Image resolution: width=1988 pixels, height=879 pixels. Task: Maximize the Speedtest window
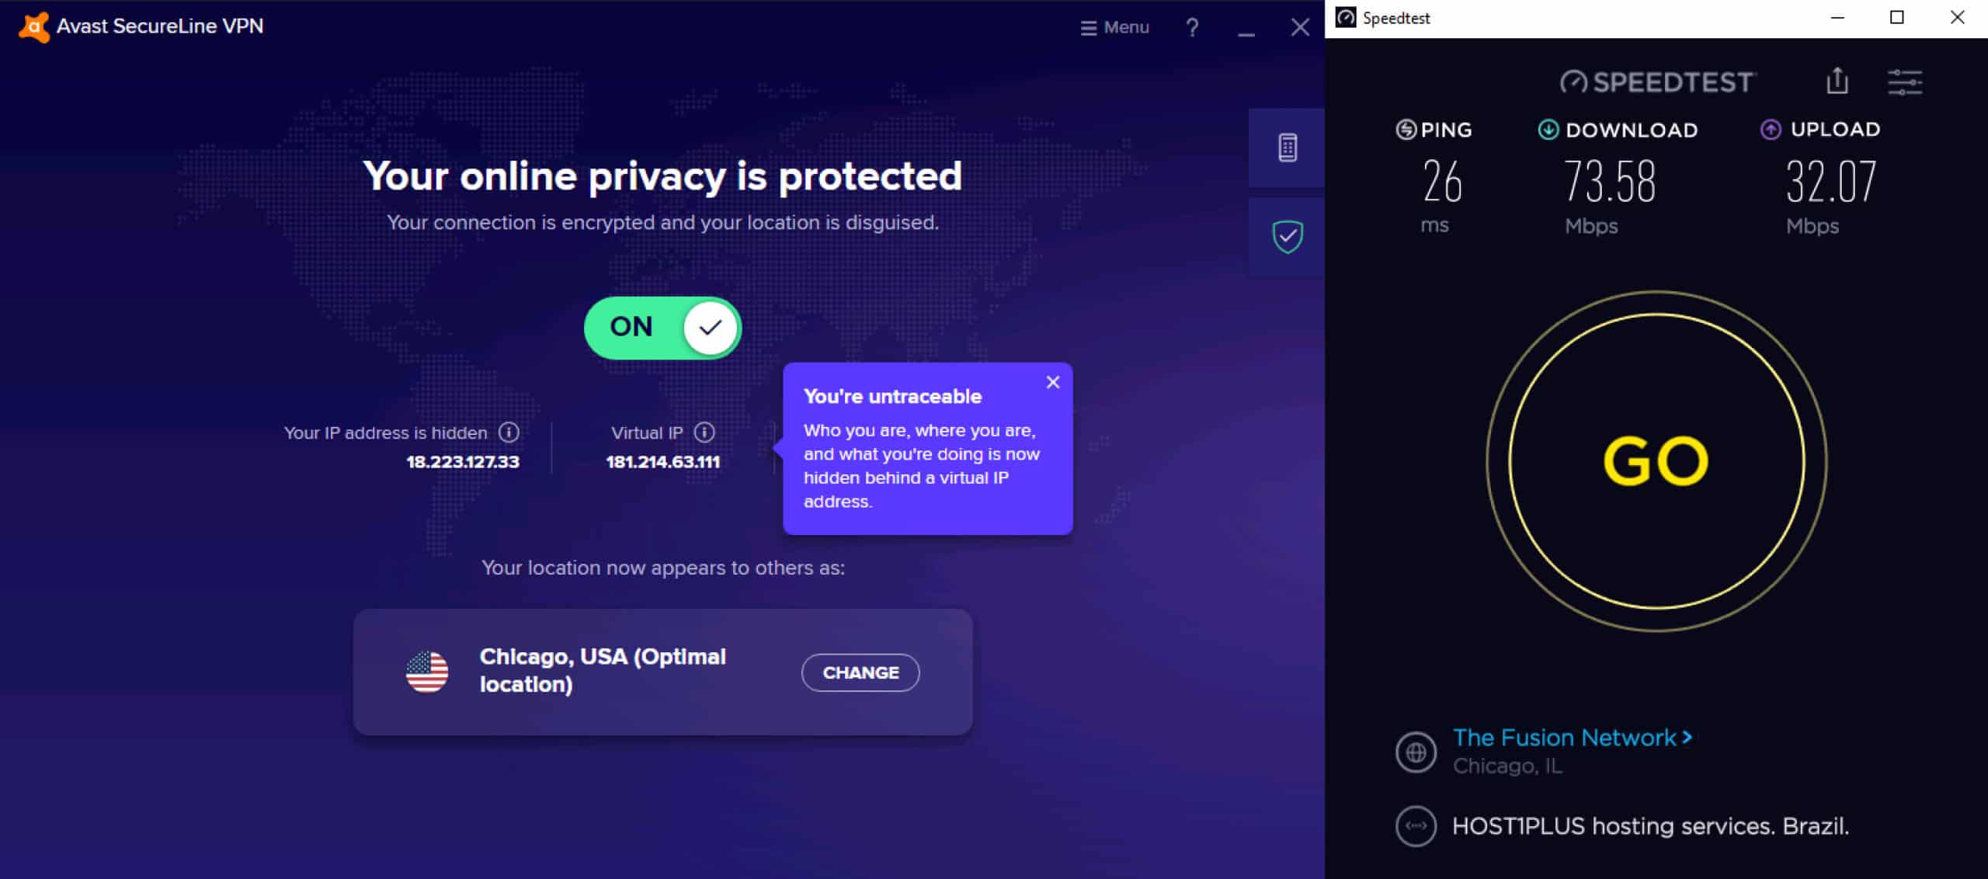tap(1896, 18)
